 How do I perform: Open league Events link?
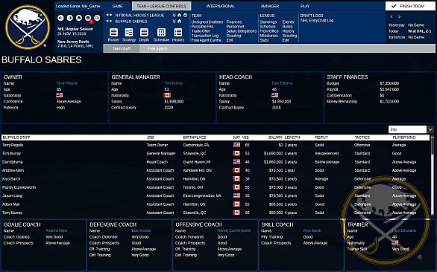point(288,22)
